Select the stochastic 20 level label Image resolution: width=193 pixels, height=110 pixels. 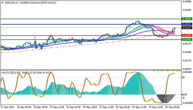pos(183,98)
